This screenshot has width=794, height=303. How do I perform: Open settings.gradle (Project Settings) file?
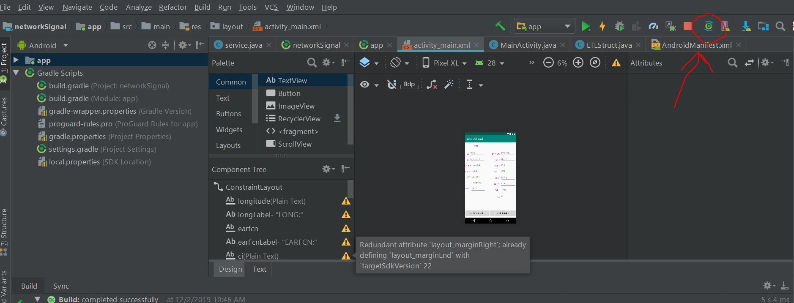(x=96, y=149)
